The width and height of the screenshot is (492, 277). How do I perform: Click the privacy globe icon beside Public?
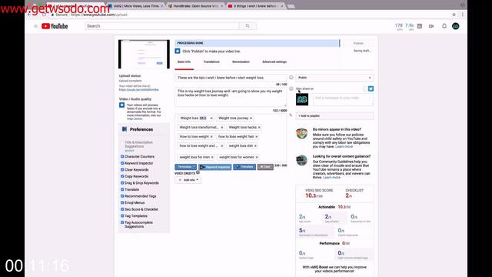click(x=291, y=77)
